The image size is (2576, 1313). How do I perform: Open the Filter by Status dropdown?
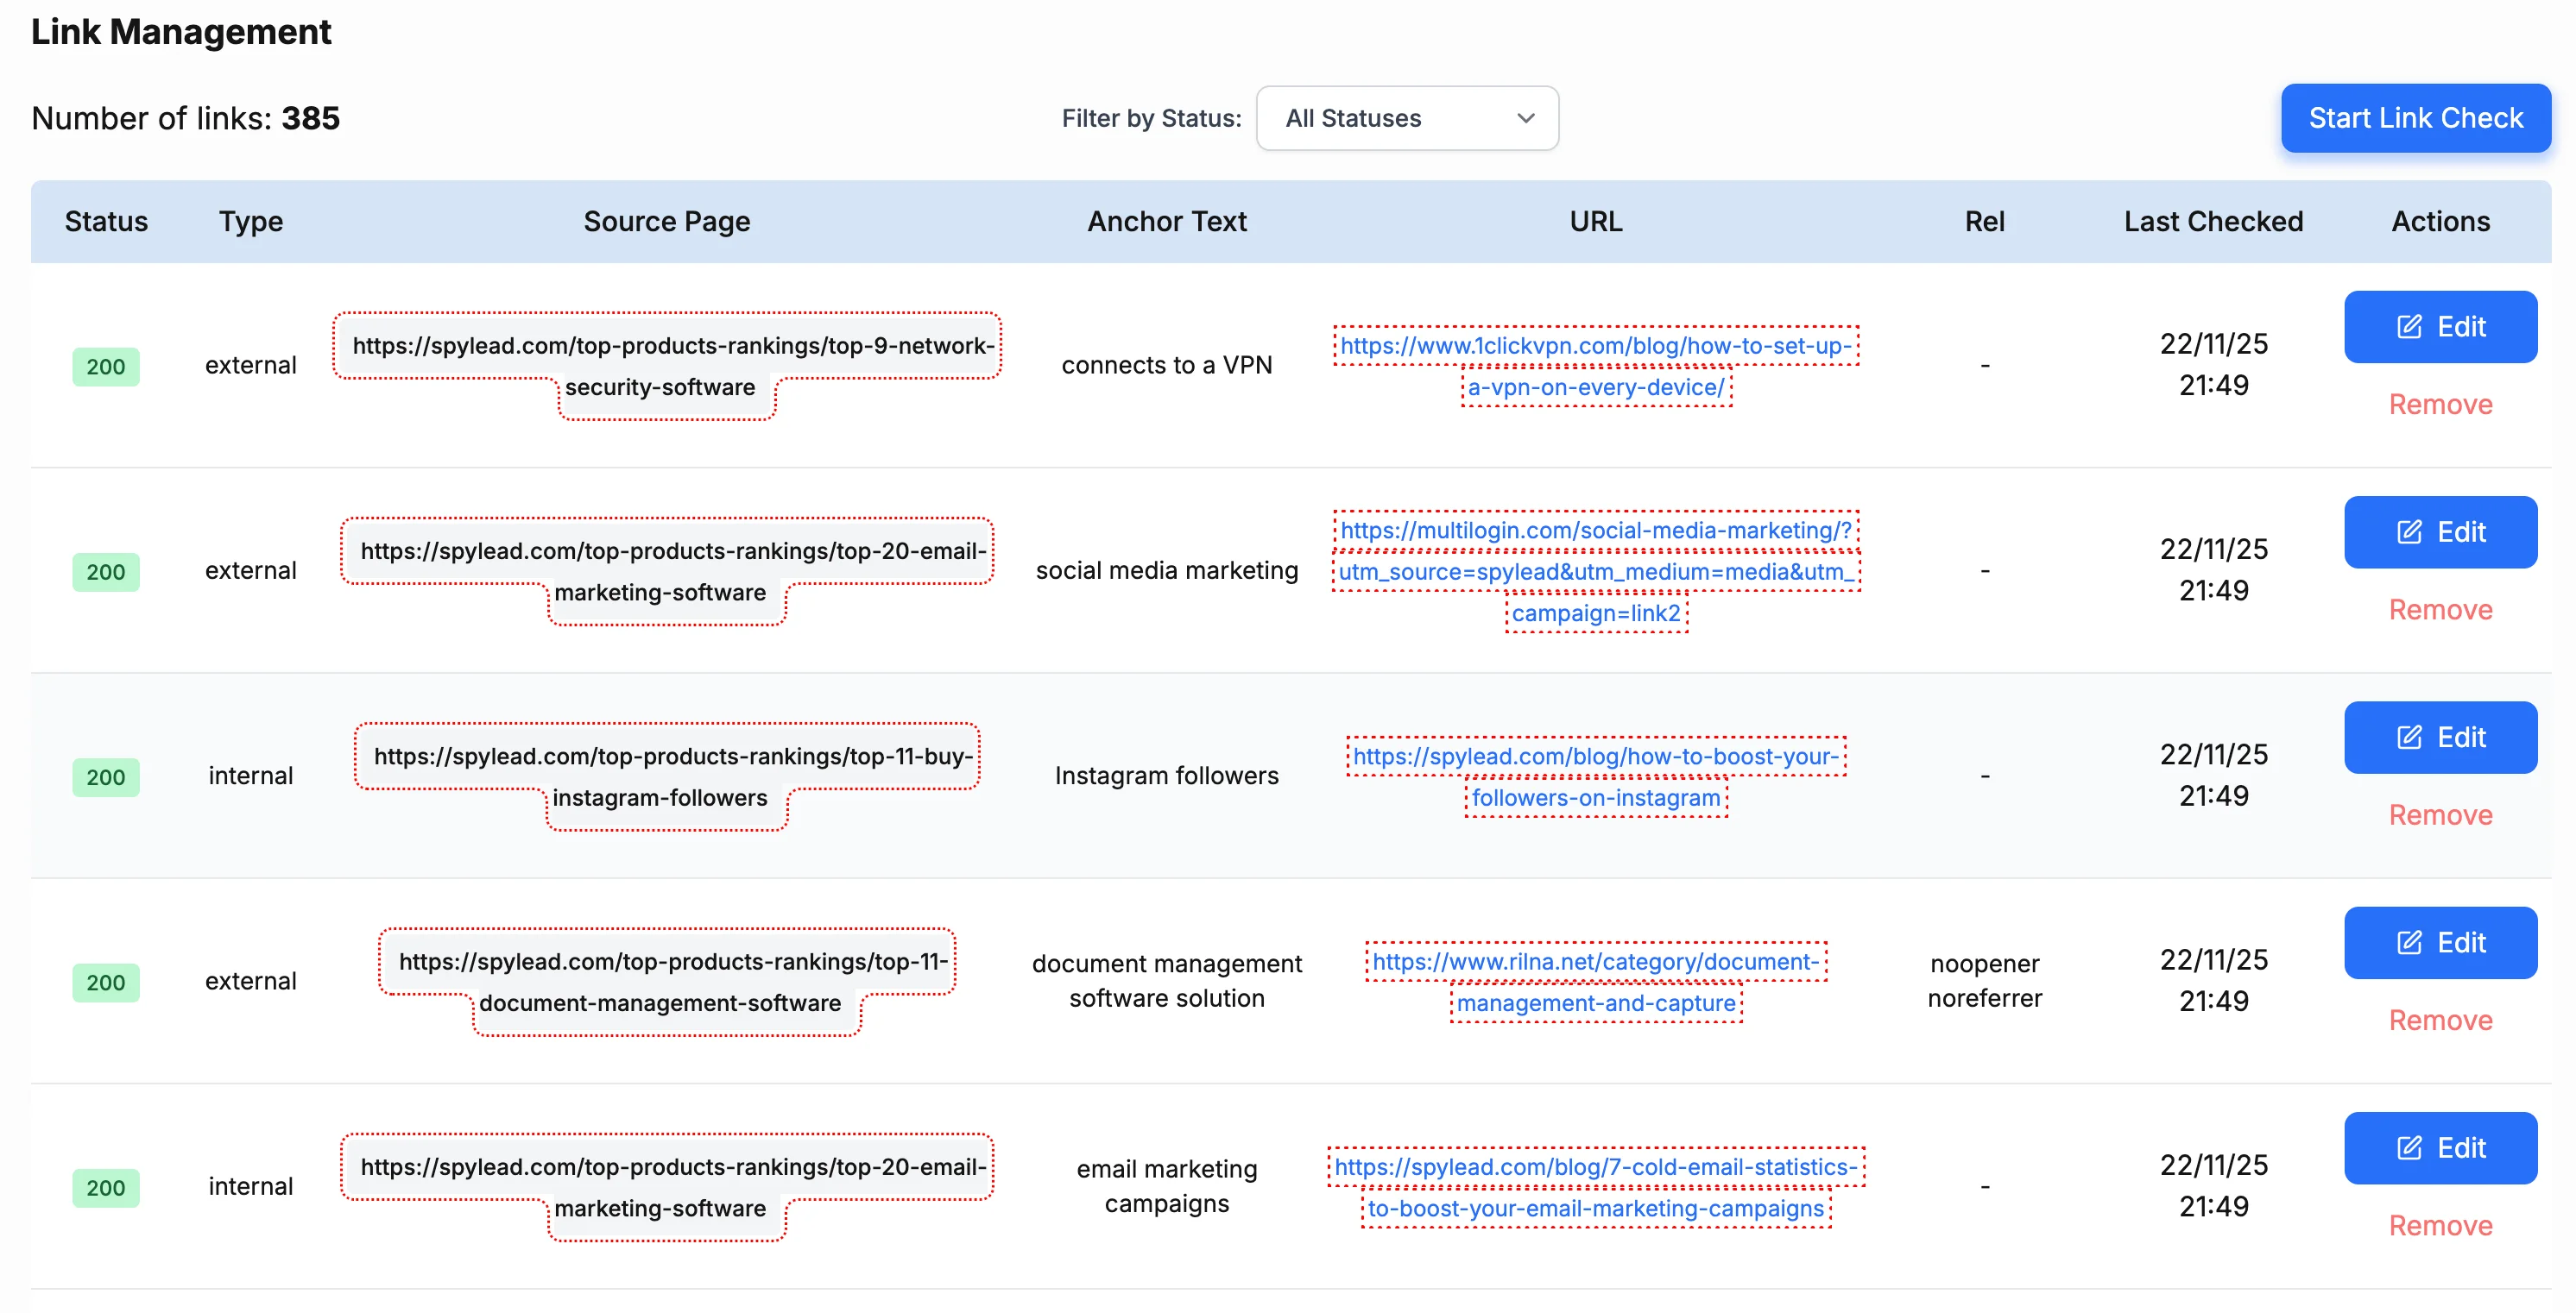(x=1407, y=118)
